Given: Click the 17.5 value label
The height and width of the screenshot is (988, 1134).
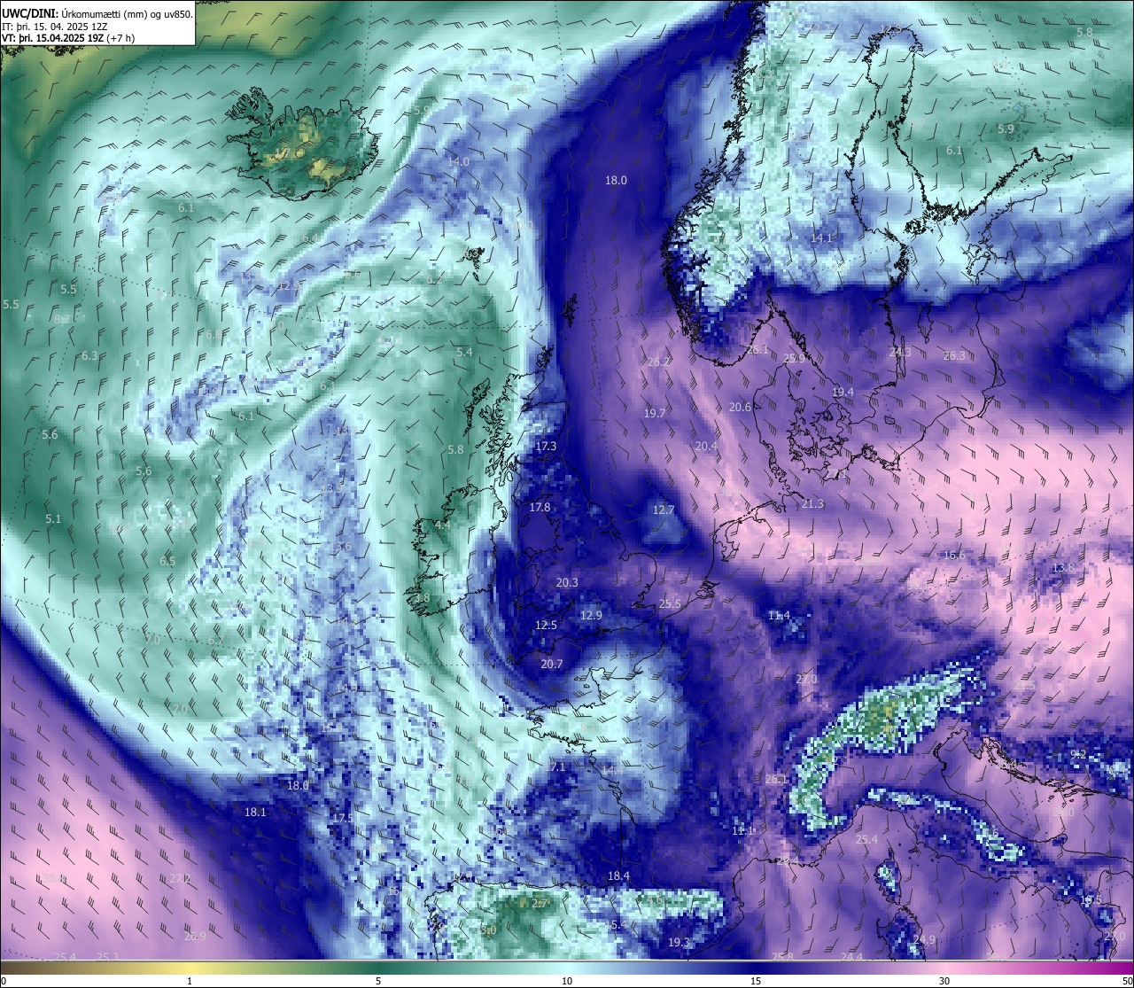Looking at the screenshot, I should (343, 819).
